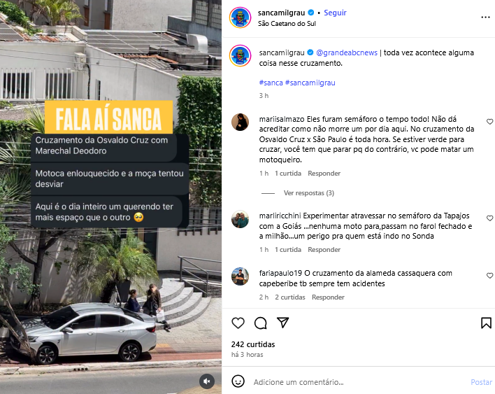495x394 pixels.
Task: View the 242 curtidas likes list
Action: [x=253, y=344]
